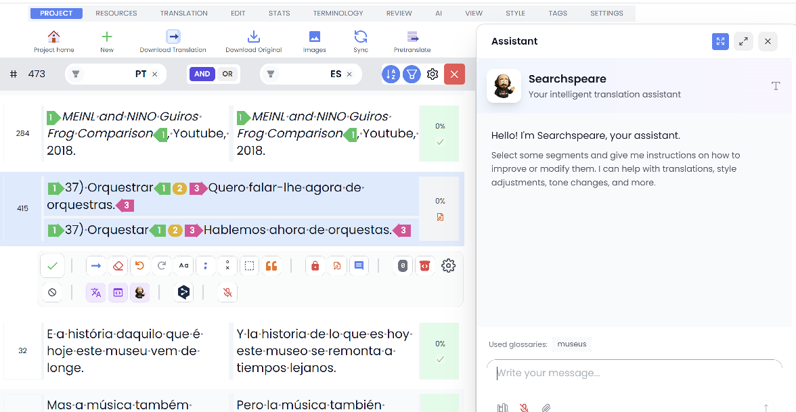Open the translate 'A' language icon
796x412 pixels.
pyautogui.click(x=95, y=292)
